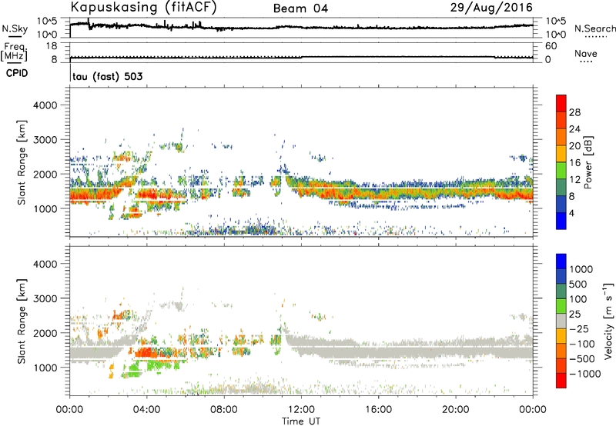Click the date '29/Aug/2016'
This screenshot has width=616, height=426.
click(491, 8)
